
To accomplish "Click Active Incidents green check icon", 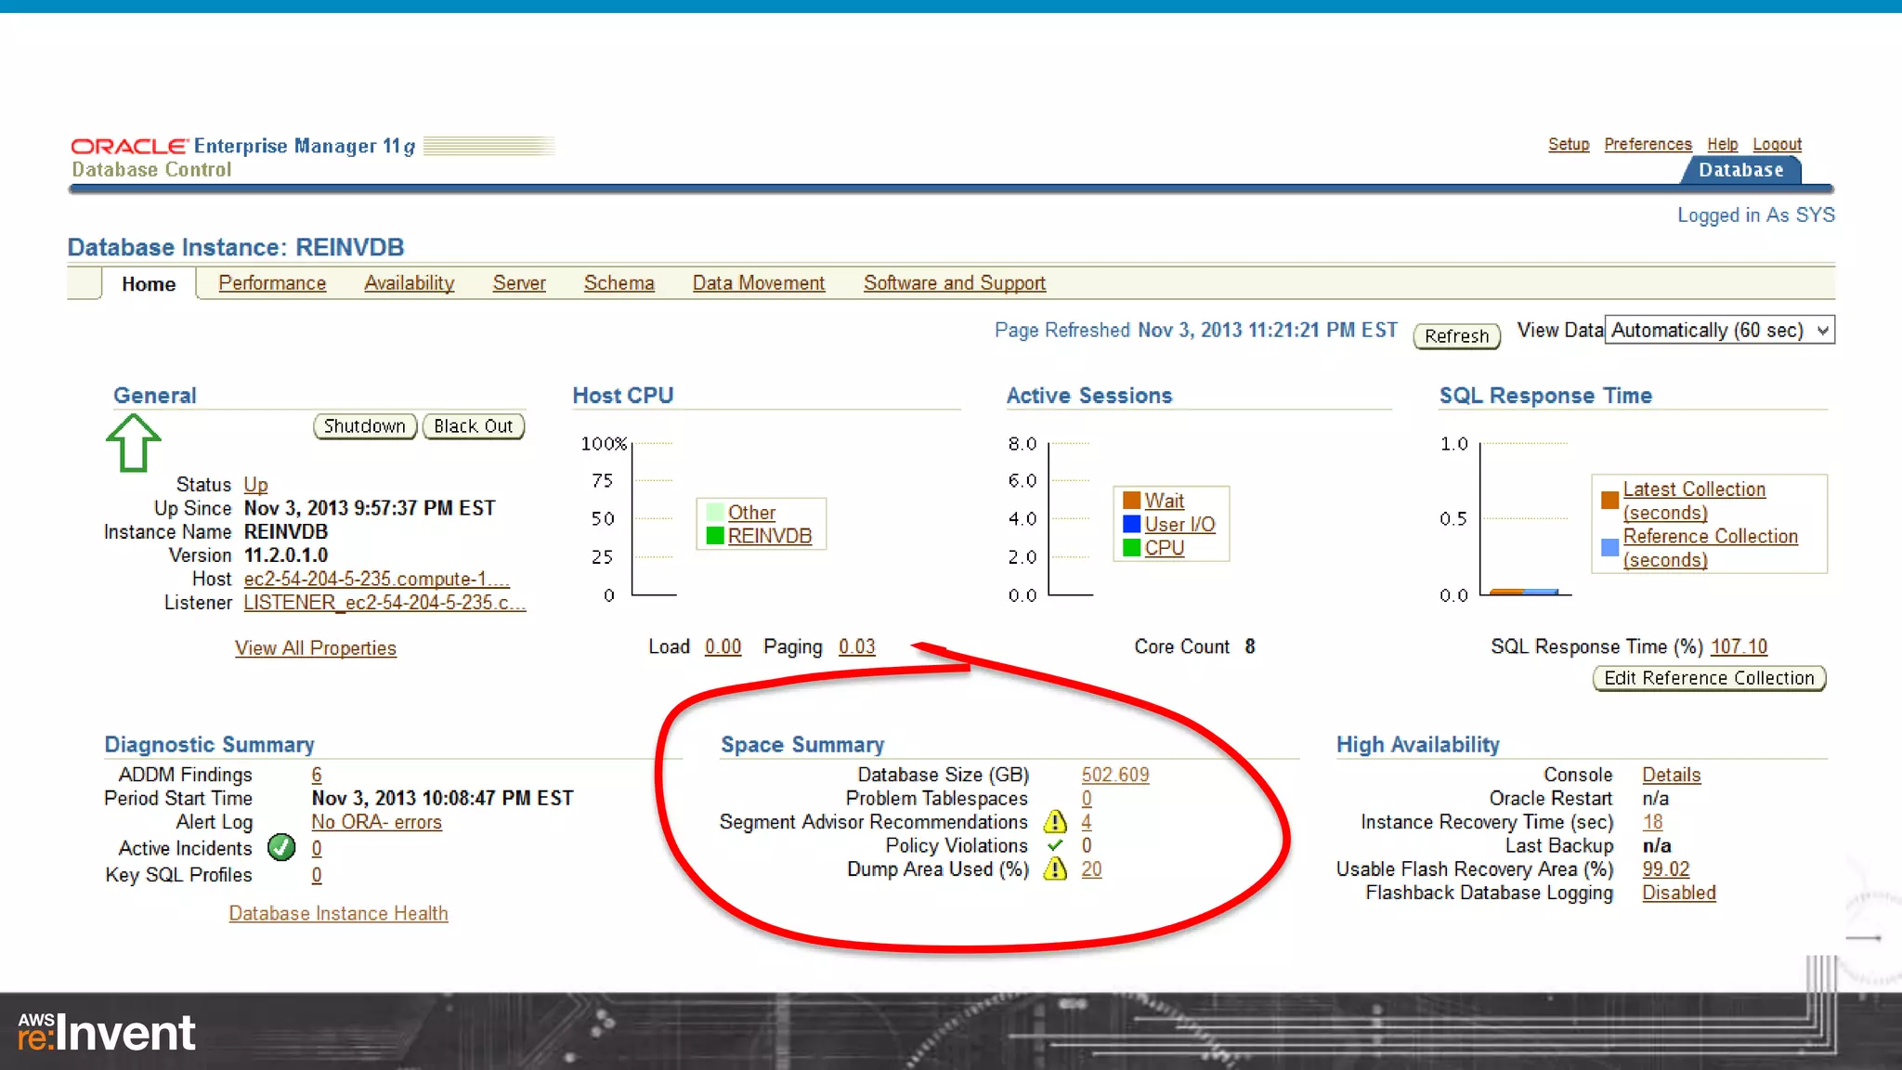I will coord(281,847).
